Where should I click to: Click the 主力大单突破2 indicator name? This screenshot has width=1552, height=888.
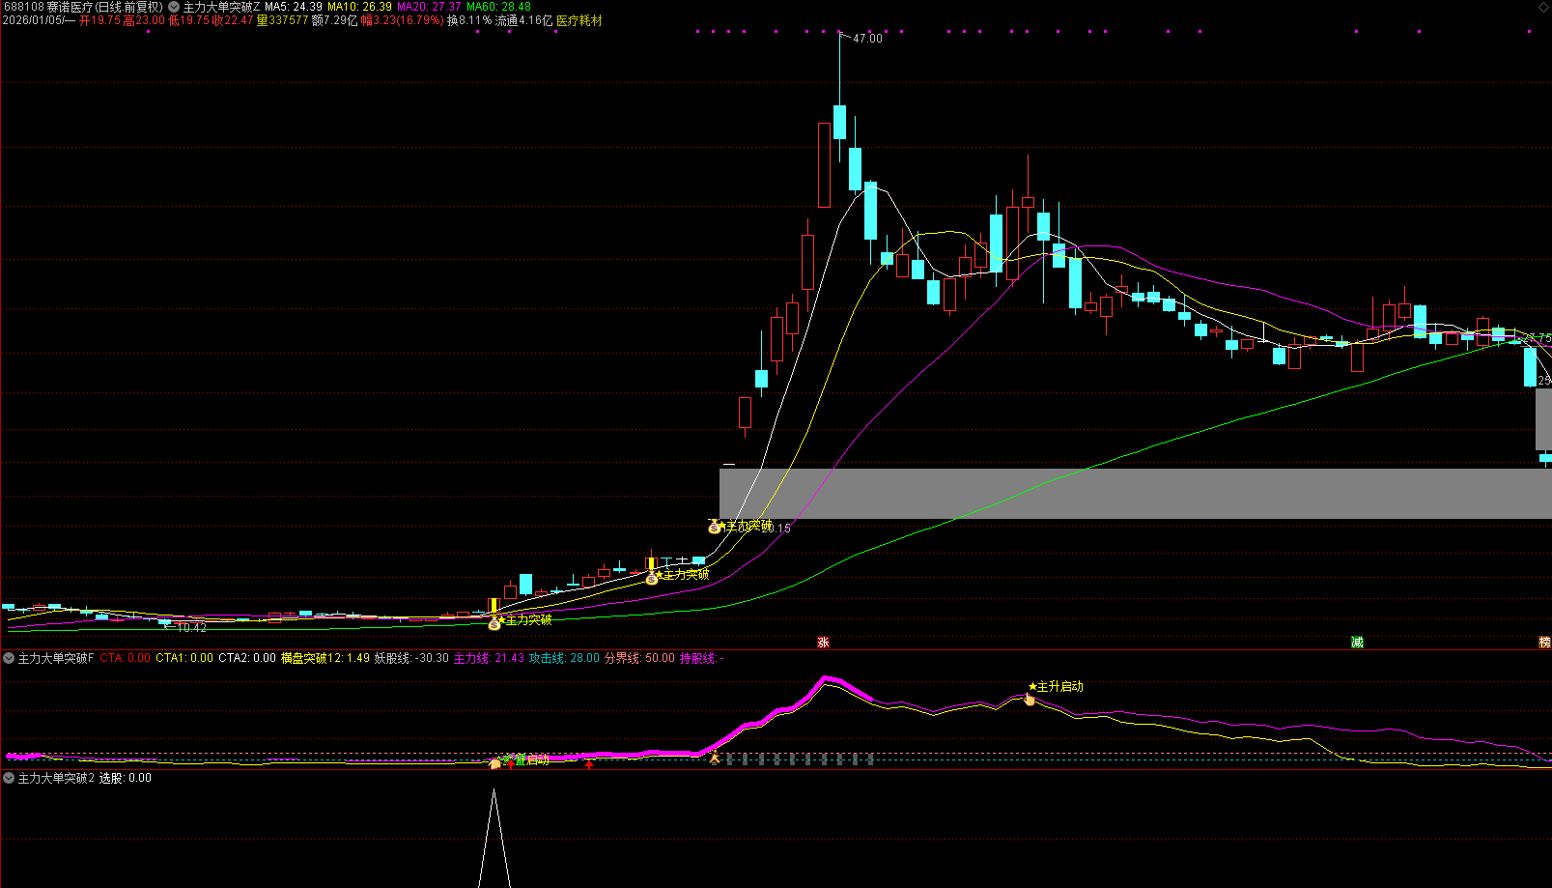click(56, 778)
